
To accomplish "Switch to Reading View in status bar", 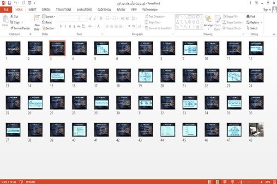I will (225, 182).
